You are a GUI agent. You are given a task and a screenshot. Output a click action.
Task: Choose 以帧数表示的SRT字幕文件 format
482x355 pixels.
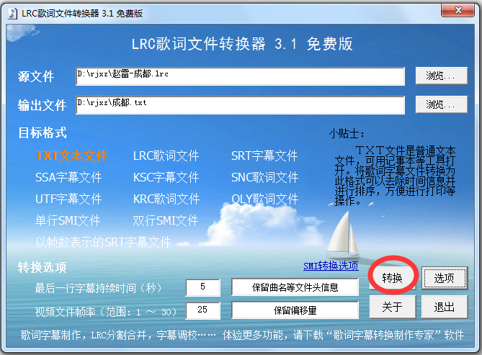tap(103, 242)
